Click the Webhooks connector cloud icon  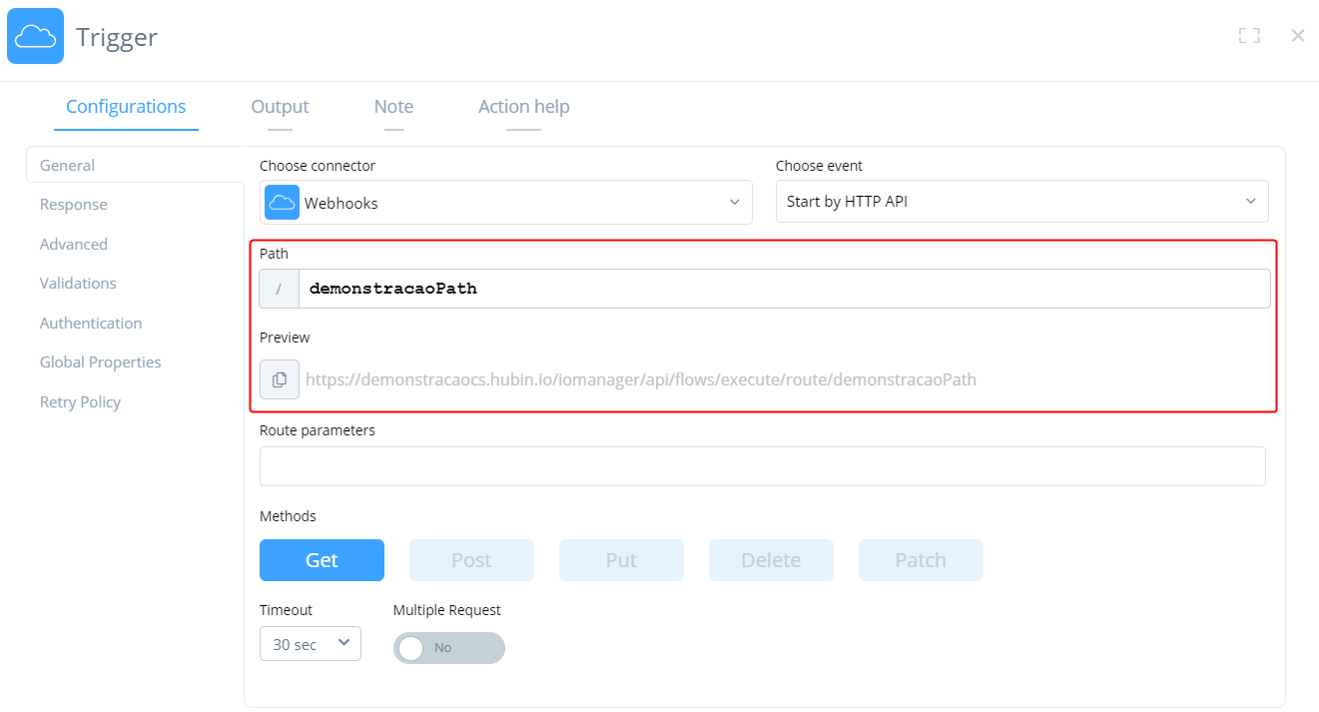pos(281,202)
